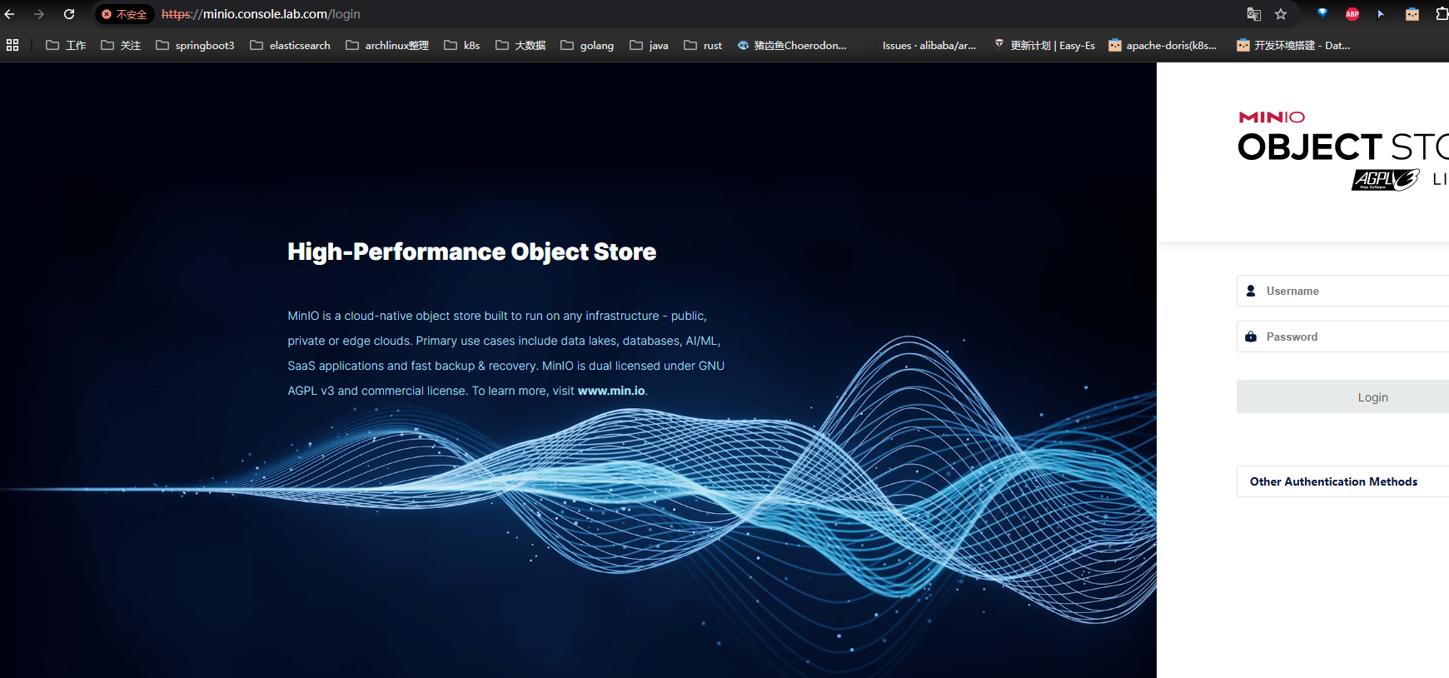Screen dimensions: 1449x678
Task: Click the user icon in the Username field
Action: pos(1251,291)
